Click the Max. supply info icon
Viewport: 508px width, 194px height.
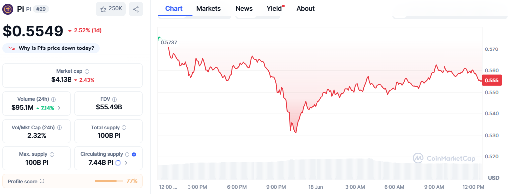(x=52, y=154)
